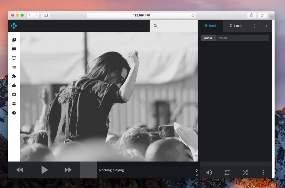Open the Thumbs Up favorites section
The width and height of the screenshot is (285, 188).
(14, 85)
